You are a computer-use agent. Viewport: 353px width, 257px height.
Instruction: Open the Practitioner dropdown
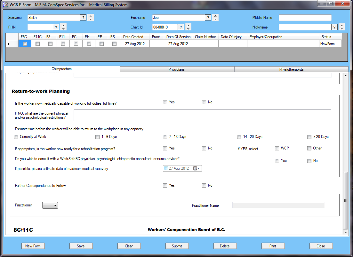point(50,205)
